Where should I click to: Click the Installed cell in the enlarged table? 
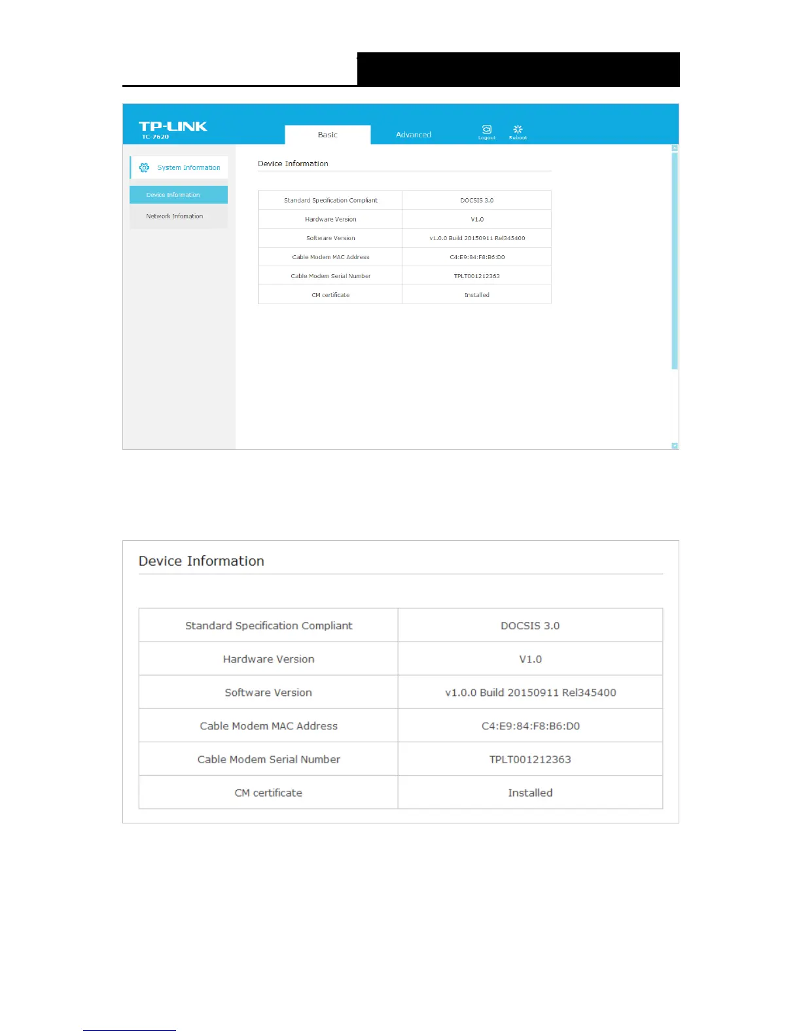click(530, 793)
